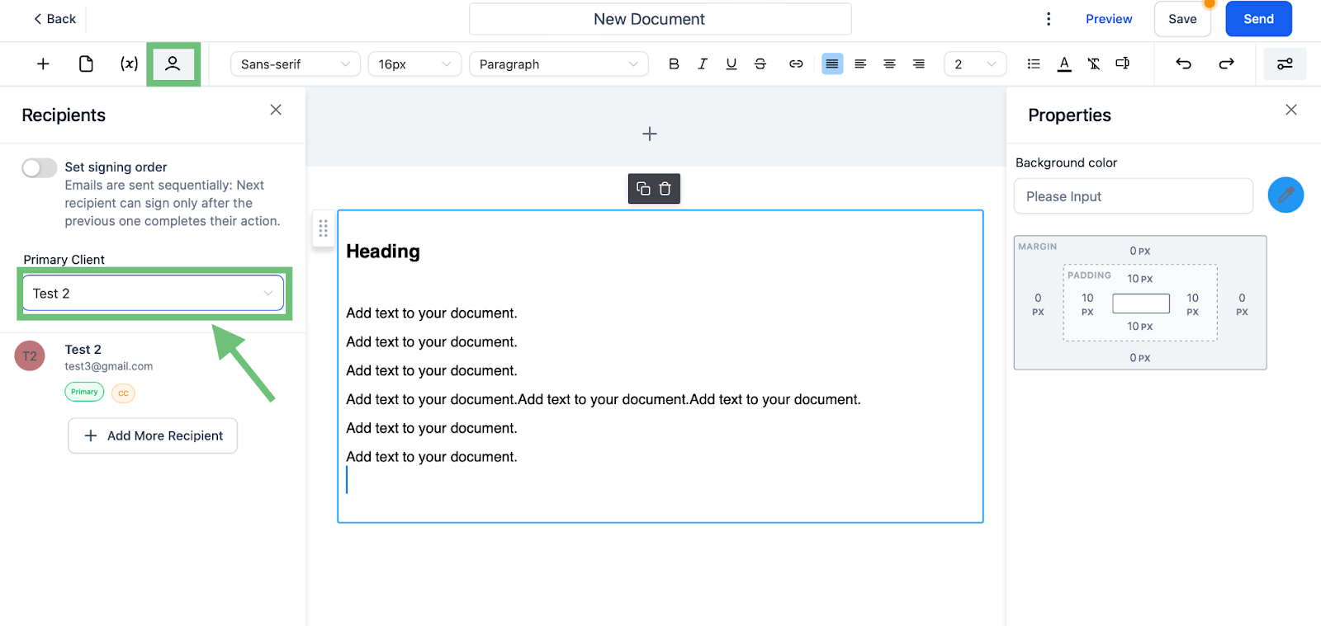The image size is (1321, 626).
Task: Click the blue Send button
Action: pyautogui.click(x=1258, y=19)
